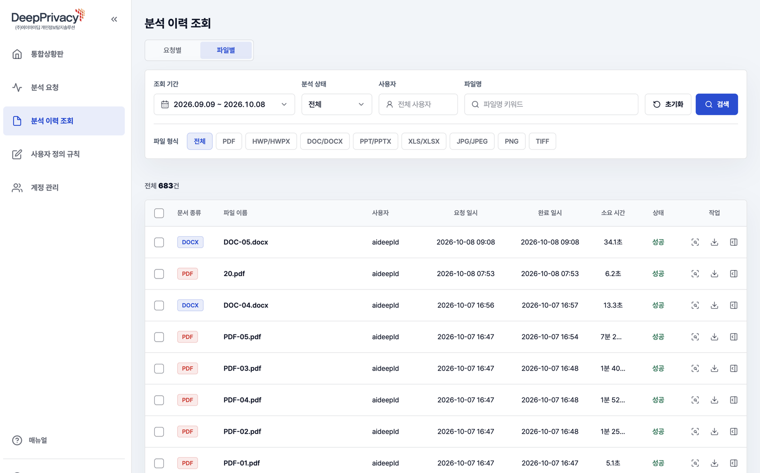The width and height of the screenshot is (760, 473).
Task: Select 분석 이력 조회 menu item
Action: pos(64,121)
